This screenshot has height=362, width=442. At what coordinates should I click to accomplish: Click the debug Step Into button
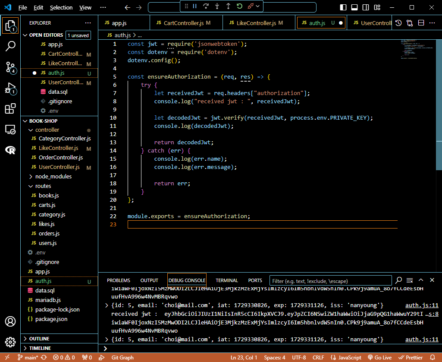coord(217,6)
